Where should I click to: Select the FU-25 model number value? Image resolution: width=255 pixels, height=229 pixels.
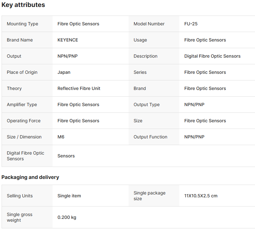click(x=191, y=24)
